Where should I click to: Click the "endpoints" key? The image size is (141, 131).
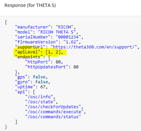tap(29, 57)
